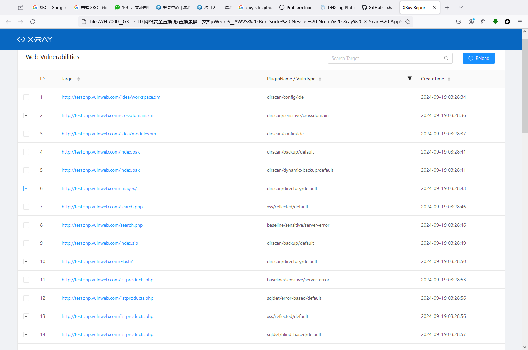
Task: Expand row 12 sqldet error-based details
Action: click(x=26, y=298)
